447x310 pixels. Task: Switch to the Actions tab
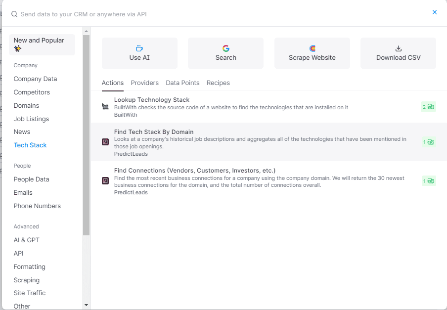tap(113, 83)
